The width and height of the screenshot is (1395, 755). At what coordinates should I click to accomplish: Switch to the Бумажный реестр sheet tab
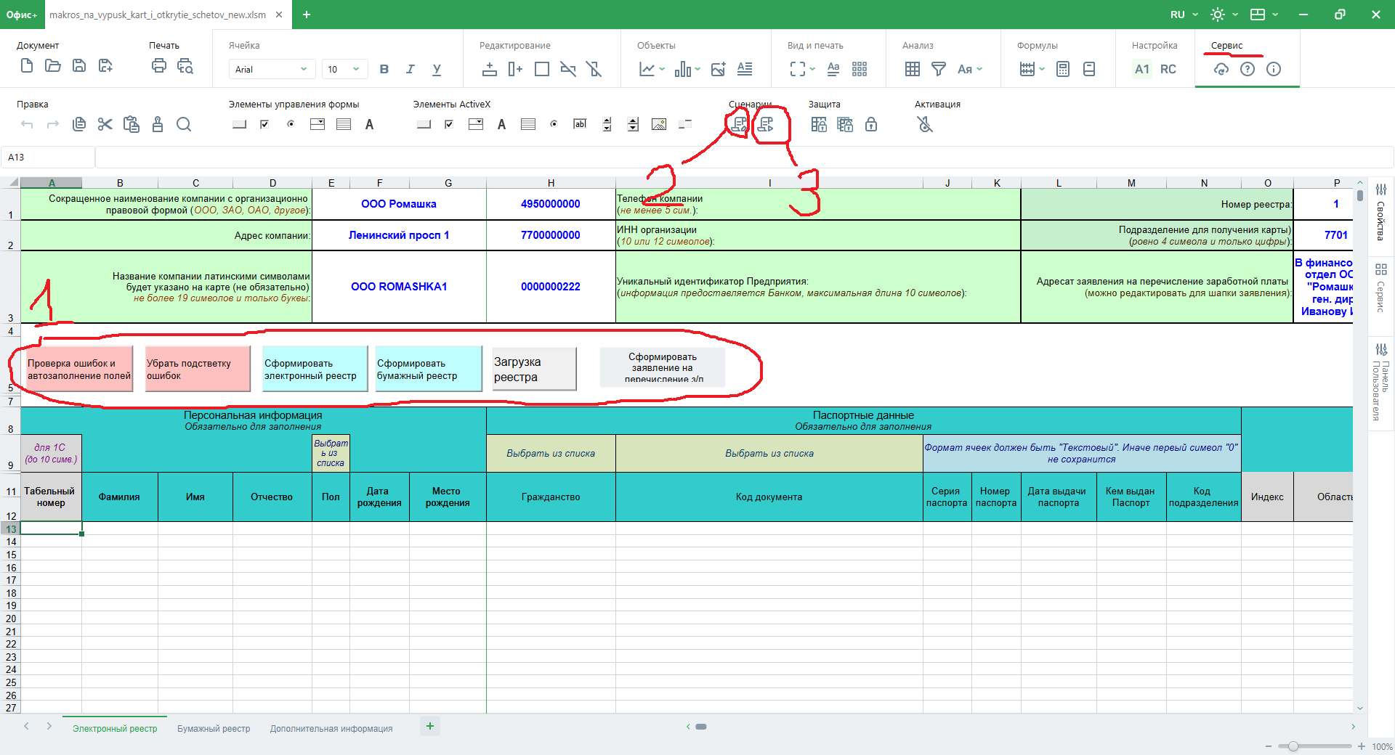(x=214, y=728)
